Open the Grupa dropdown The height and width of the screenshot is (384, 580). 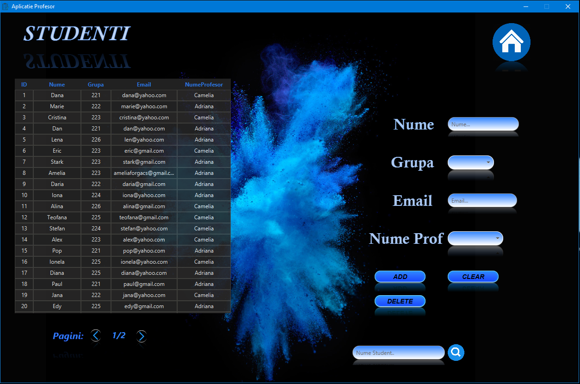click(471, 162)
